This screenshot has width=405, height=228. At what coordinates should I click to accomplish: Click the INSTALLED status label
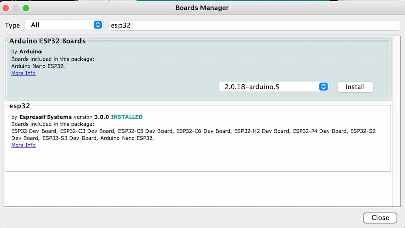click(127, 117)
